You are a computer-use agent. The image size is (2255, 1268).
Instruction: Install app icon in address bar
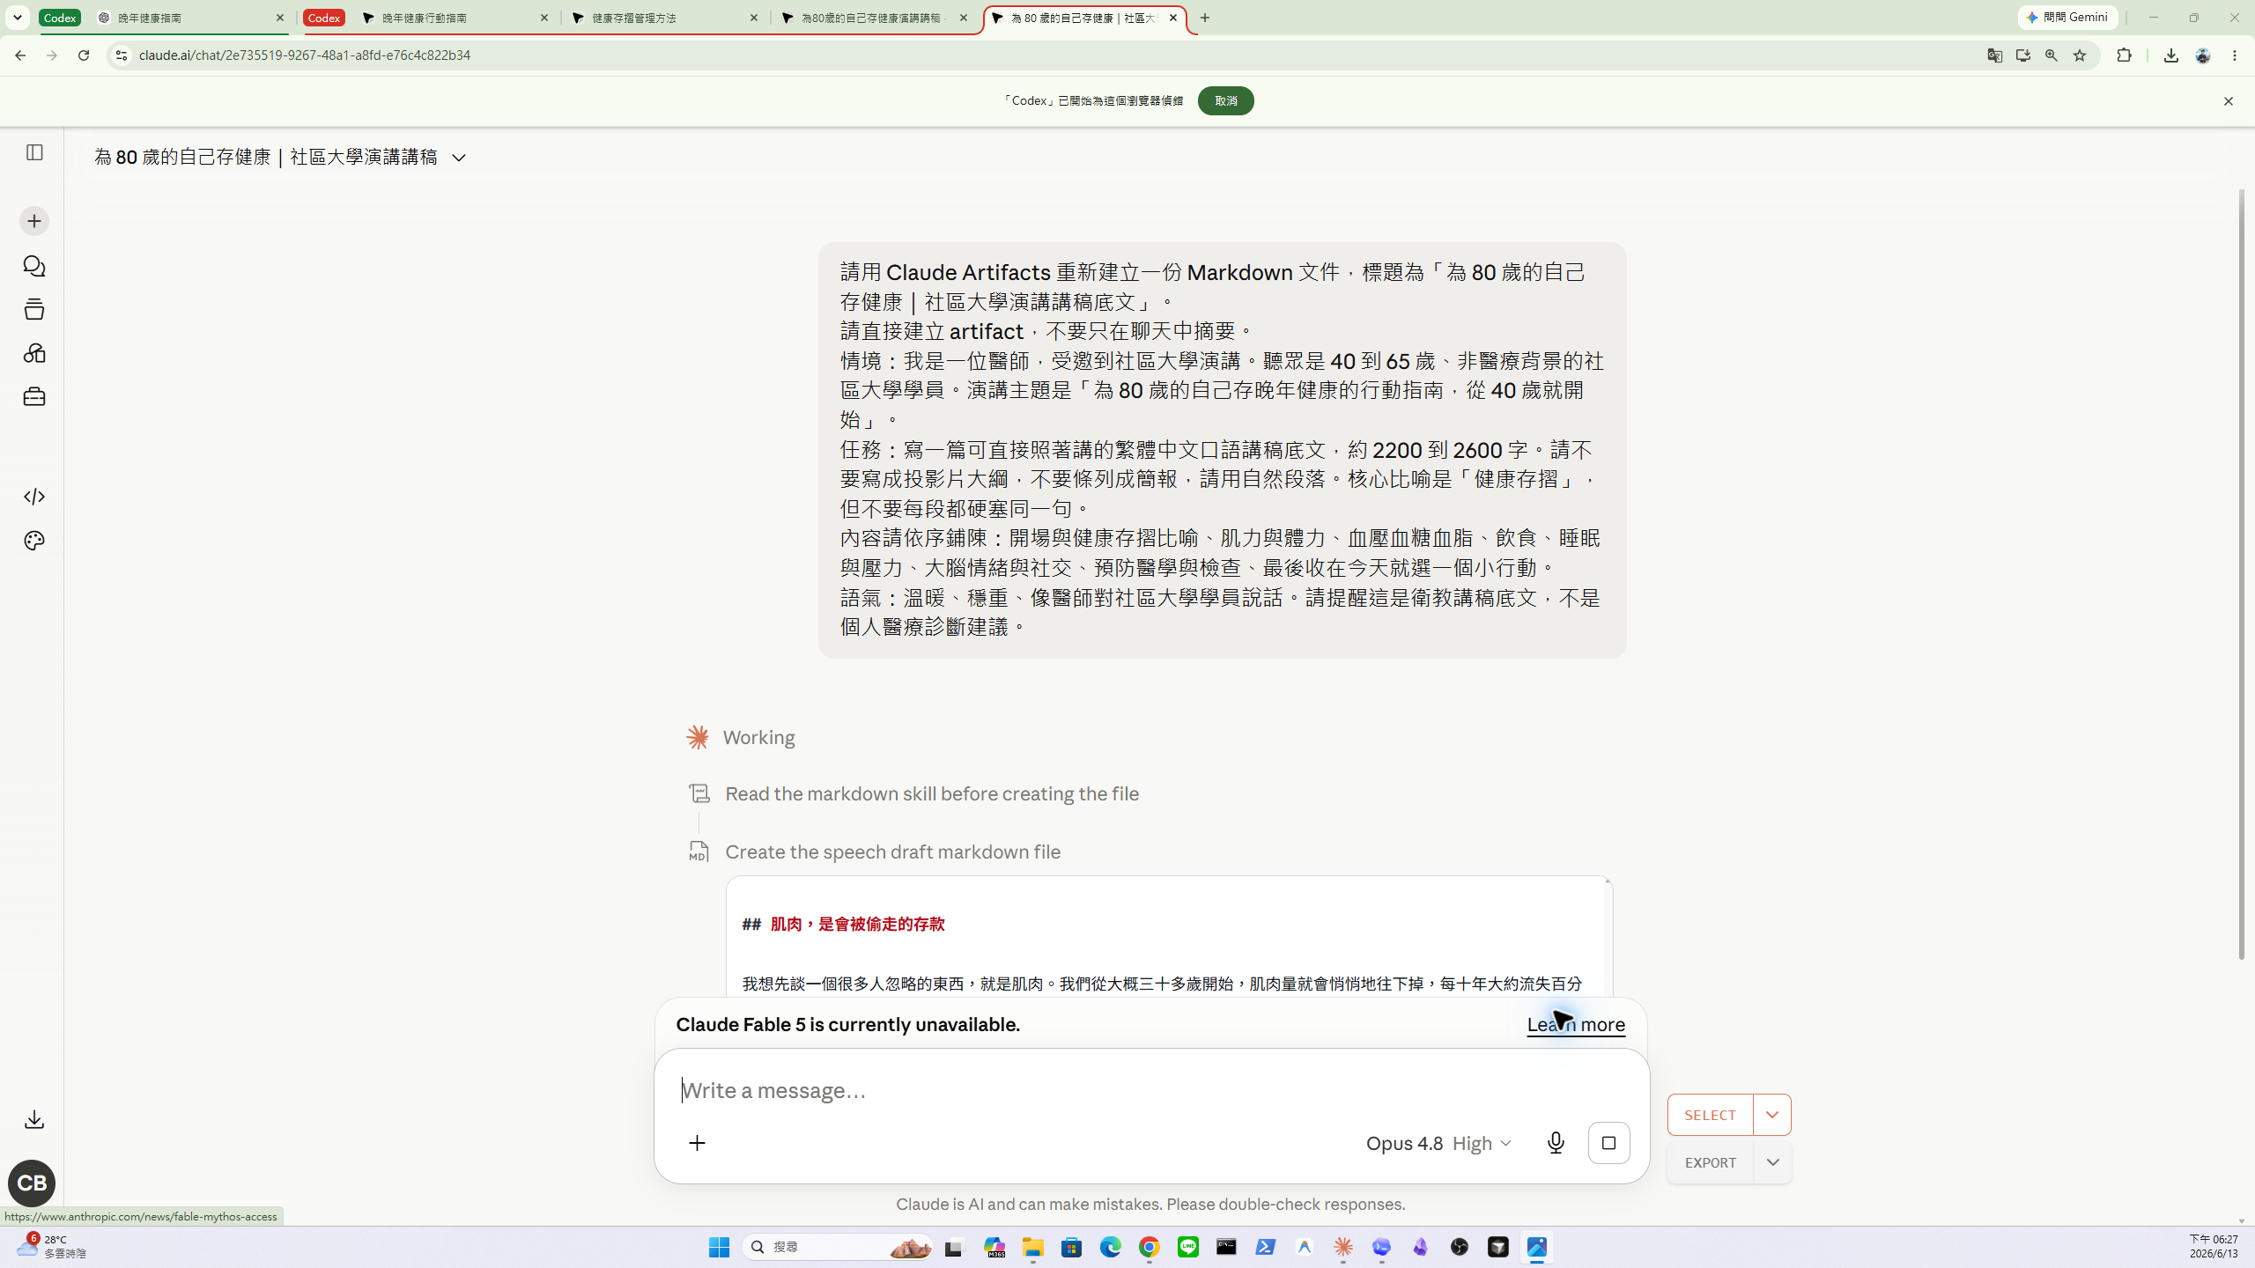2023,55
